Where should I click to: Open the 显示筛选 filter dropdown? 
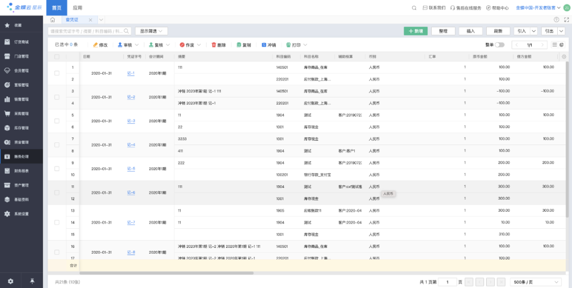click(151, 31)
